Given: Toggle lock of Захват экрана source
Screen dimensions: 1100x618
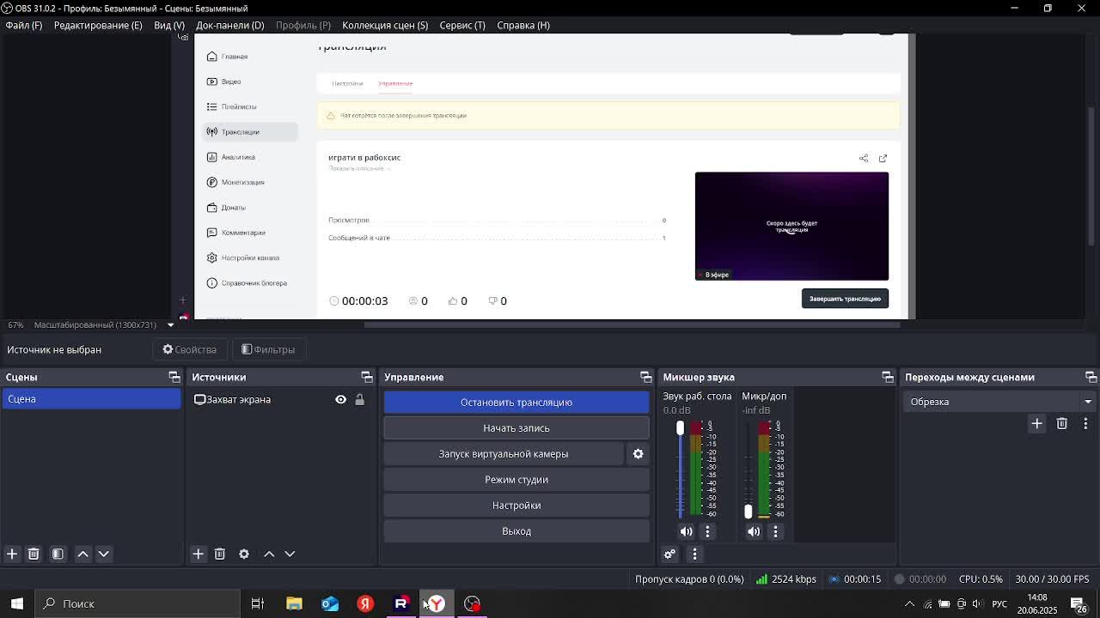Looking at the screenshot, I should [359, 400].
